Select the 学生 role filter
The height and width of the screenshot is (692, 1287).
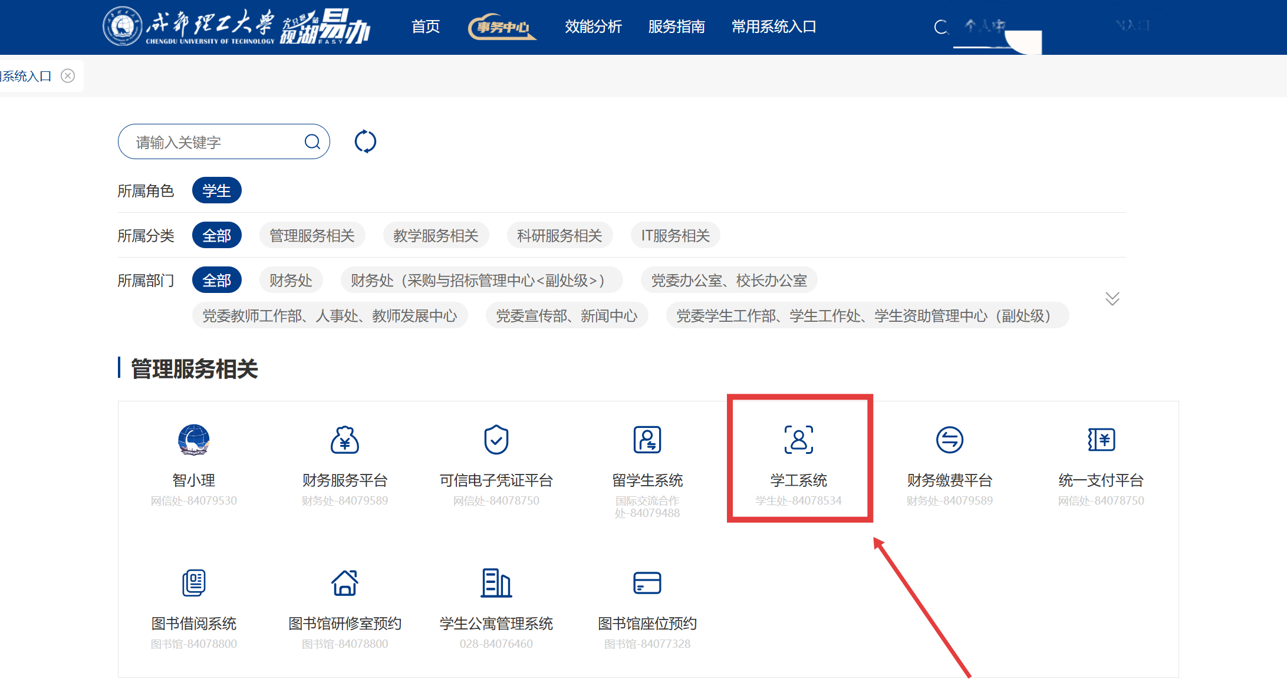point(217,190)
